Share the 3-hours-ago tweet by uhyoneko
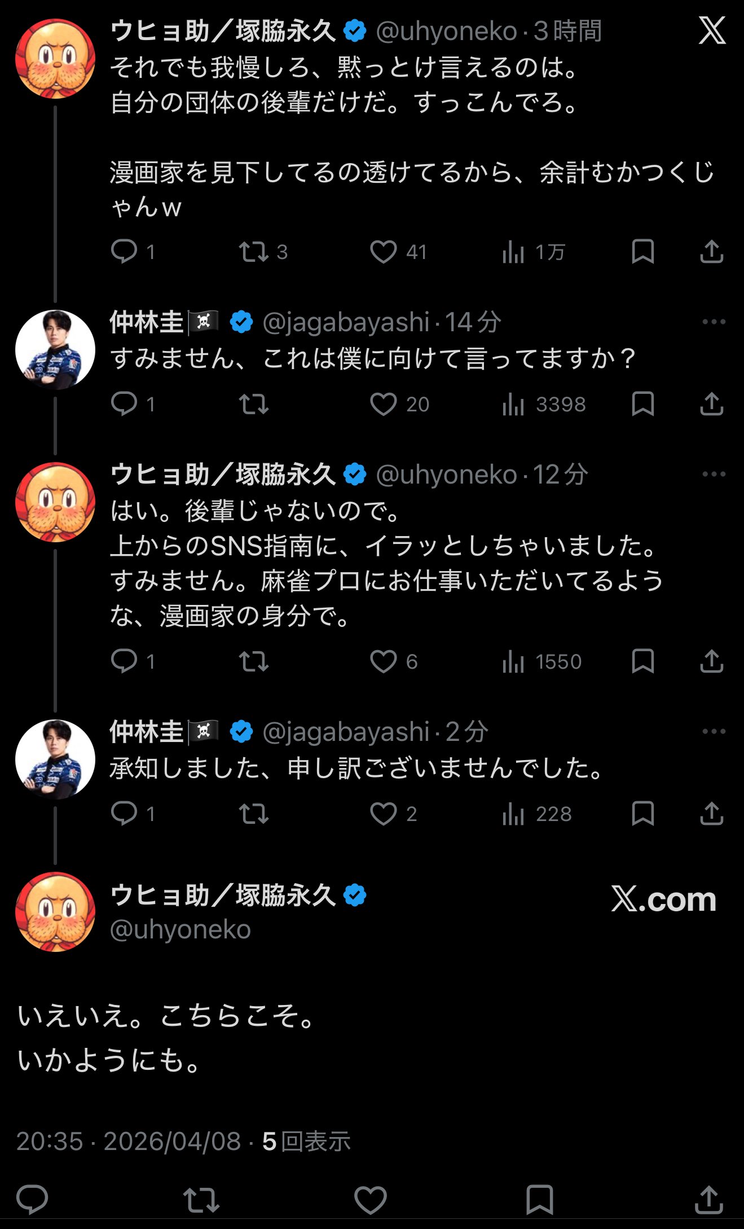The width and height of the screenshot is (744, 1229). pos(711,252)
